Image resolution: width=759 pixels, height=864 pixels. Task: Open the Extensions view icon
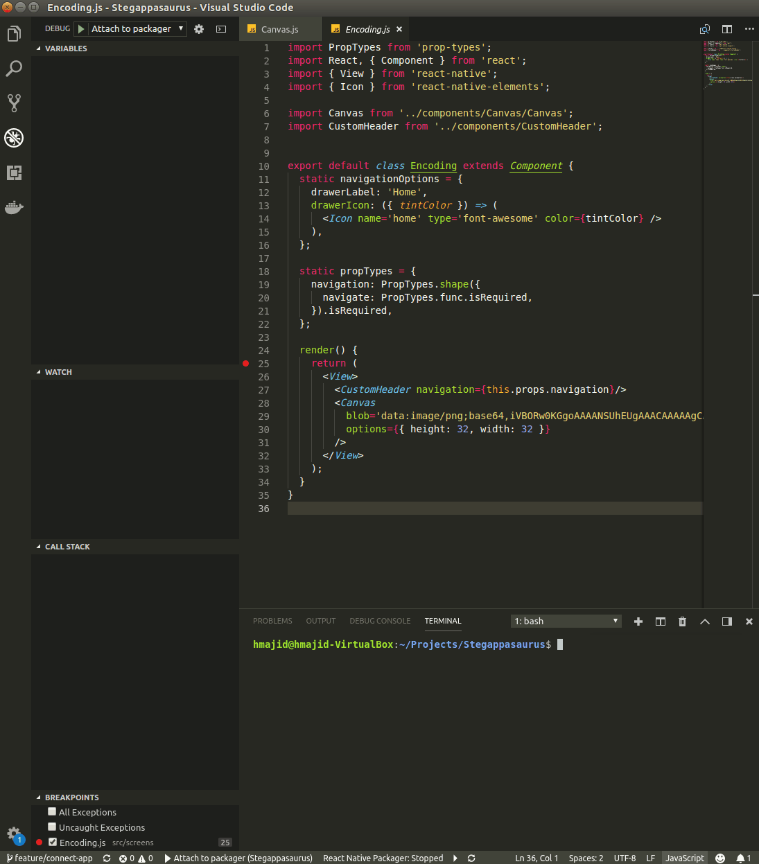14,173
